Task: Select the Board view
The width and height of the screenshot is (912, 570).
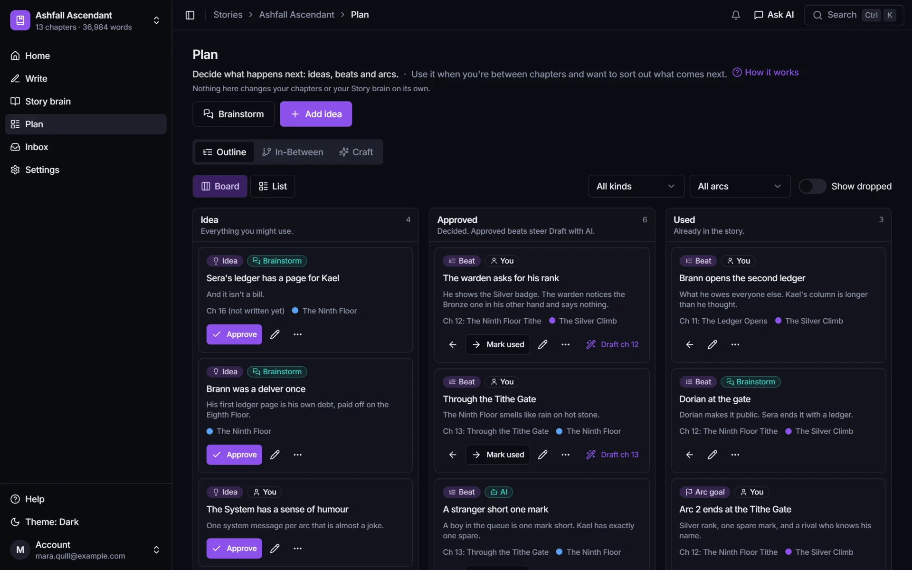Action: 220,186
